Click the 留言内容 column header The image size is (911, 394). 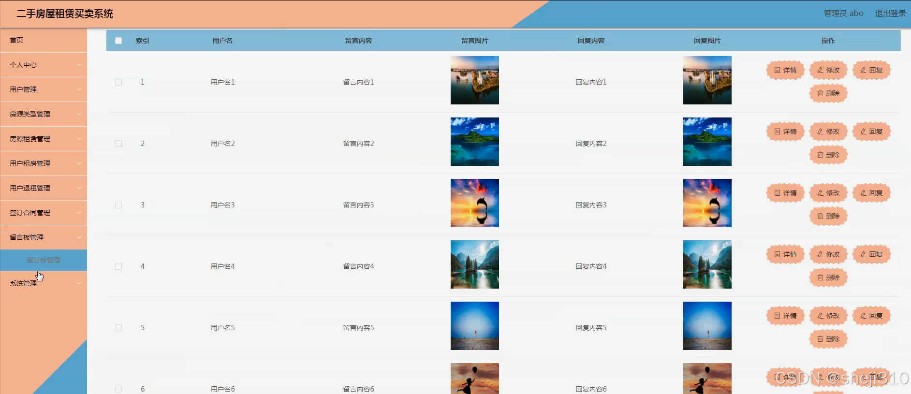point(358,41)
